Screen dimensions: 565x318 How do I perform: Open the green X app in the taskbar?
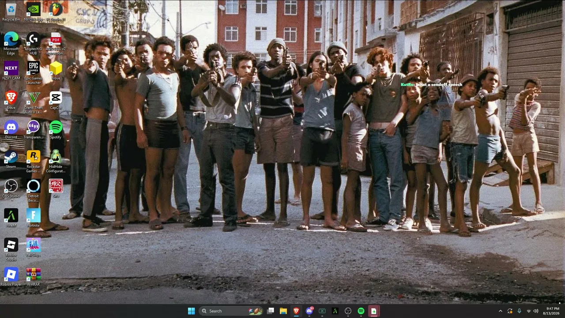pyautogui.click(x=322, y=311)
